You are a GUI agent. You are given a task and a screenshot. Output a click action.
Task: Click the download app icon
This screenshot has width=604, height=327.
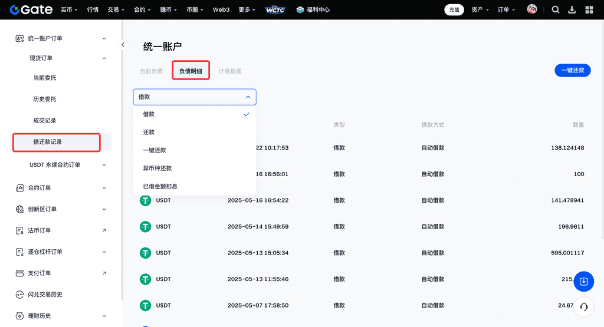click(x=572, y=9)
